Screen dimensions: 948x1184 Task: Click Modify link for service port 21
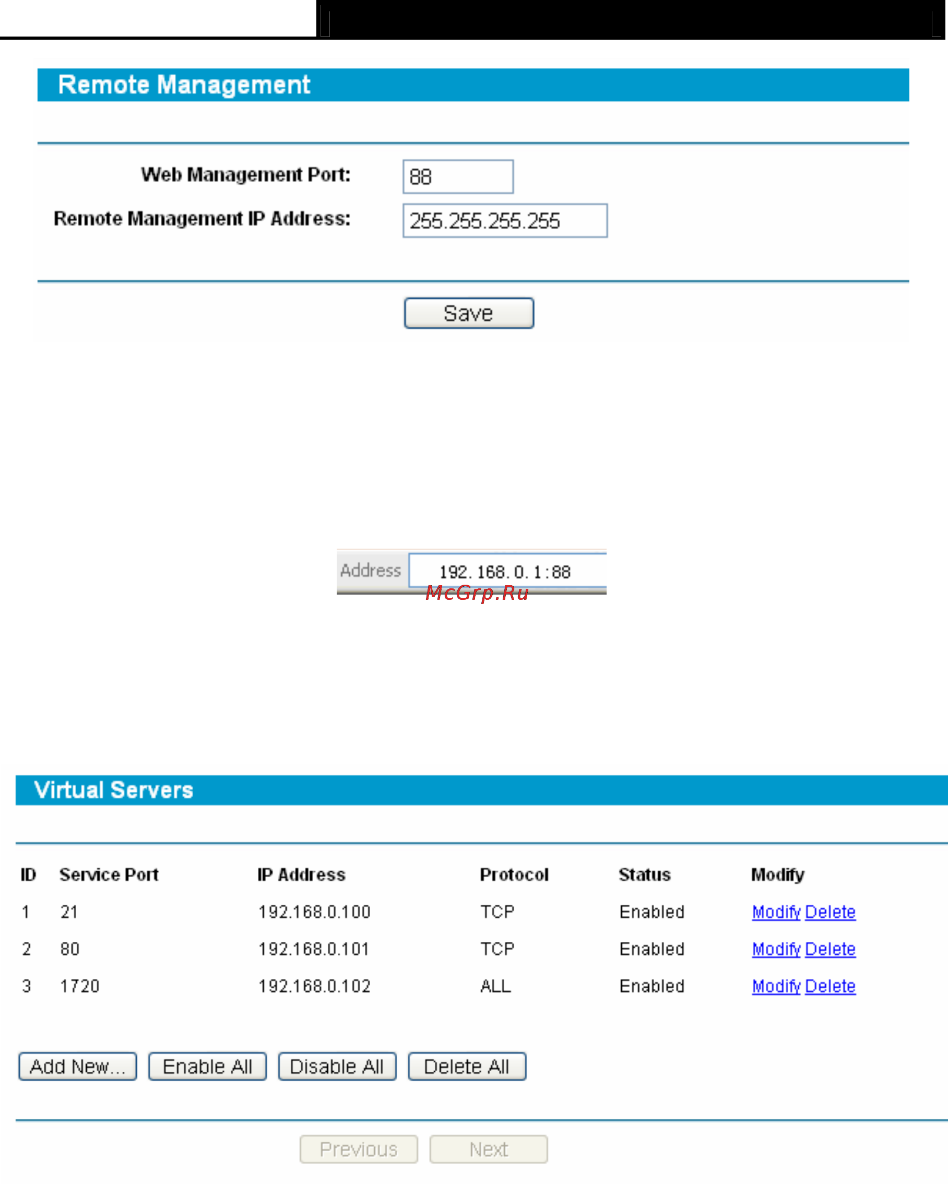click(x=776, y=911)
